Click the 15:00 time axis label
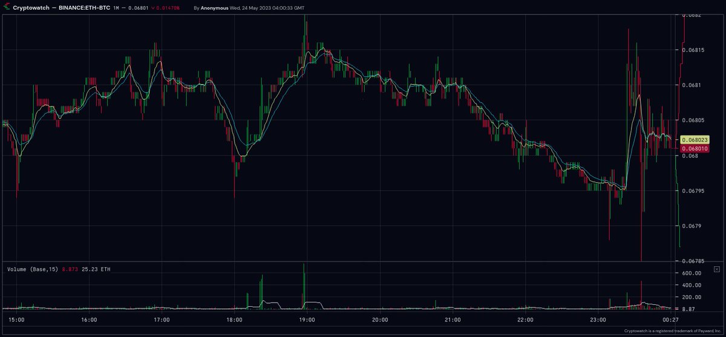This screenshot has height=337, width=726. click(x=16, y=319)
